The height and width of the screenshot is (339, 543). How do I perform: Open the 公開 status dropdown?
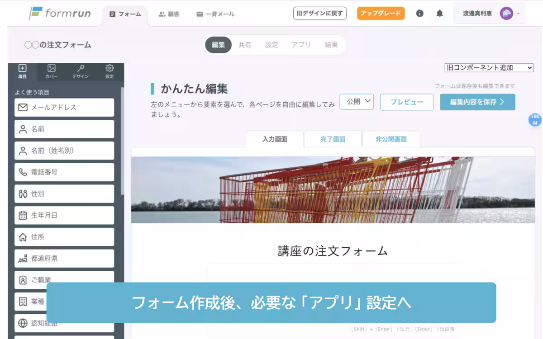coord(357,102)
